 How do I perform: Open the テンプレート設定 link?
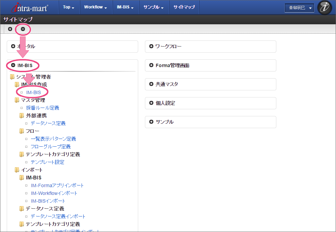[x=47, y=162]
